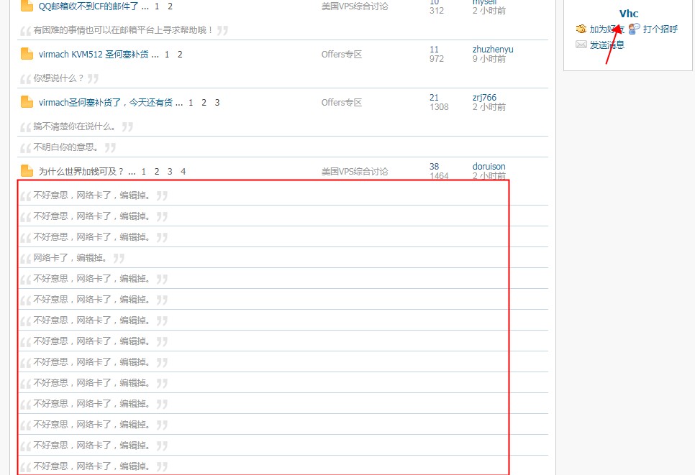
Task: Open 美国VPS综合讨论 forum in QQ邮箱 row
Action: tap(355, 6)
